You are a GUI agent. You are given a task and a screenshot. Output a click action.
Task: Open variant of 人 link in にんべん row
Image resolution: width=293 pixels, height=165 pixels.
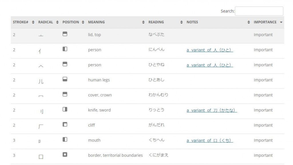point(210,50)
